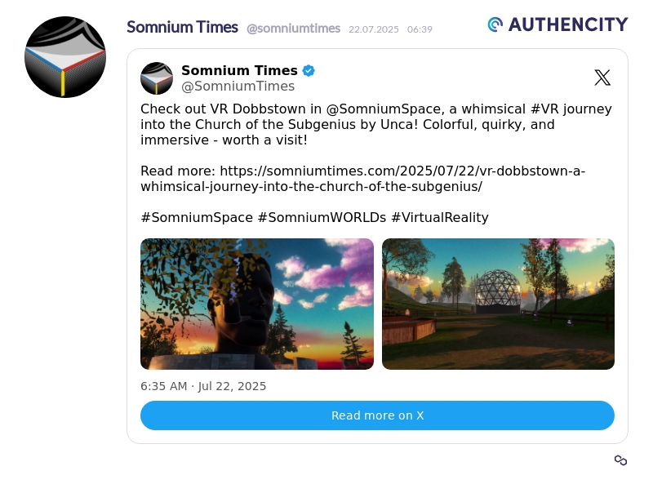Open the somniumtimes.com article link
653x493 pixels.
[x=362, y=179]
